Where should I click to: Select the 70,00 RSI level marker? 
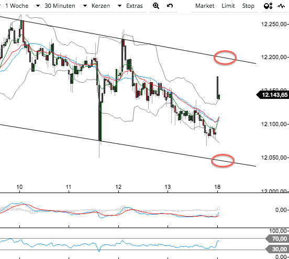277,239
